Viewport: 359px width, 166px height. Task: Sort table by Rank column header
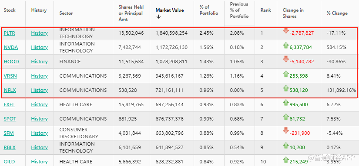[x=265, y=10]
